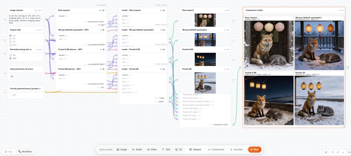Viewport: 351px width, 156px height.
Task: Choose 512 resolution
Action: 11,55
